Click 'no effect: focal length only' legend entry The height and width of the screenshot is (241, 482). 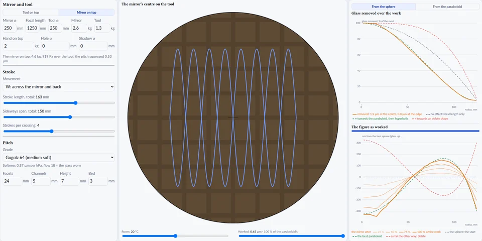(x=445, y=114)
